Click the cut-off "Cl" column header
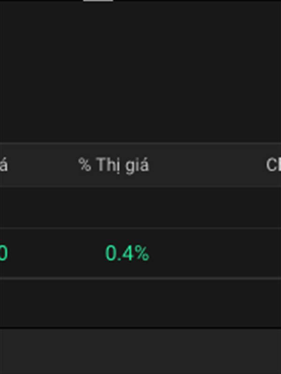The height and width of the screenshot is (374, 281). coord(273,165)
